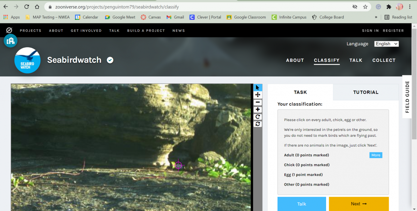
Task: Click the Seabirdwatch project avatar
Action: pos(27,60)
